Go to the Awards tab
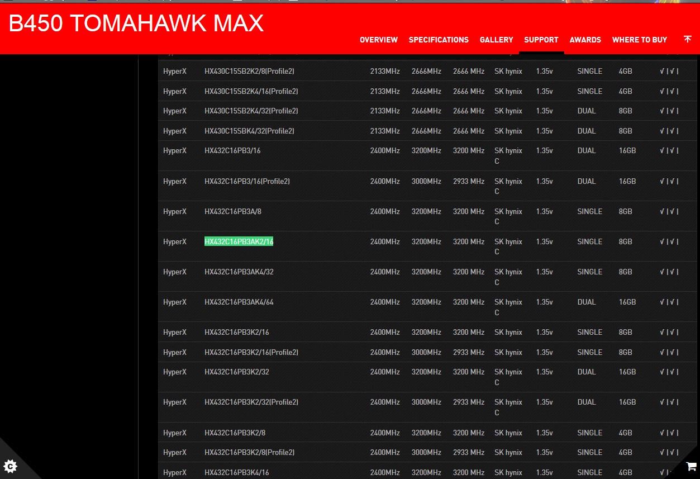This screenshot has width=700, height=479. point(585,40)
